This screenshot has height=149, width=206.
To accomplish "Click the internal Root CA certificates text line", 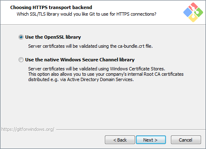I will pyautogui.click(x=106, y=74).
